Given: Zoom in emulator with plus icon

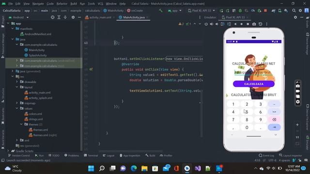Looking at the screenshot, I should click(297, 125).
